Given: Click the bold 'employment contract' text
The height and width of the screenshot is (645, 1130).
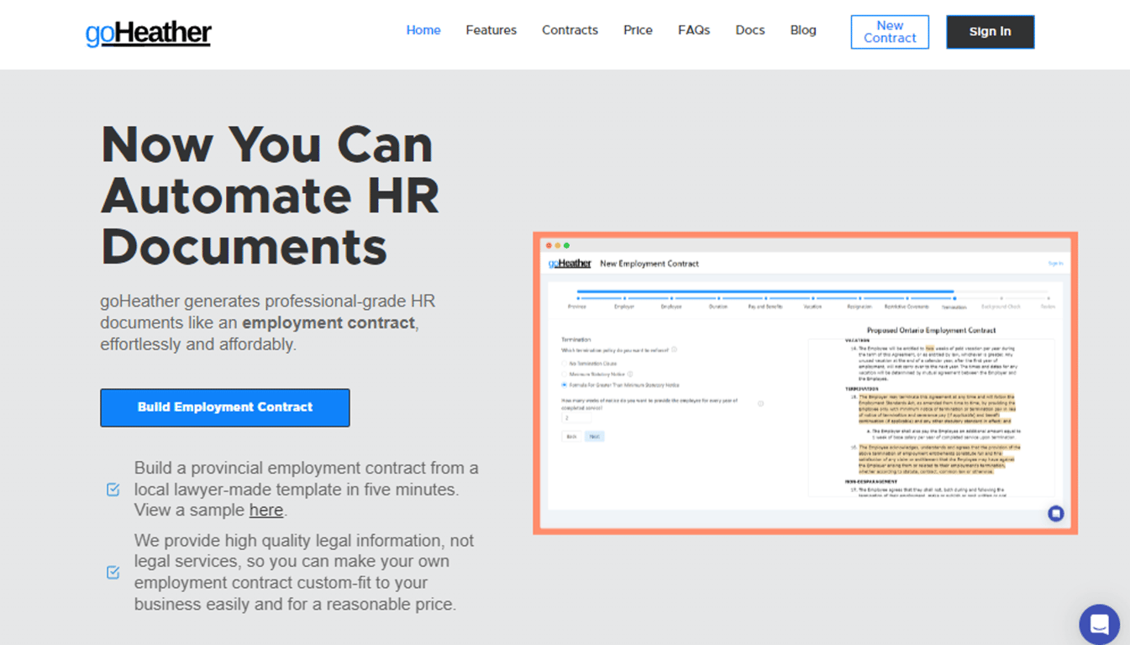Looking at the screenshot, I should tap(328, 323).
